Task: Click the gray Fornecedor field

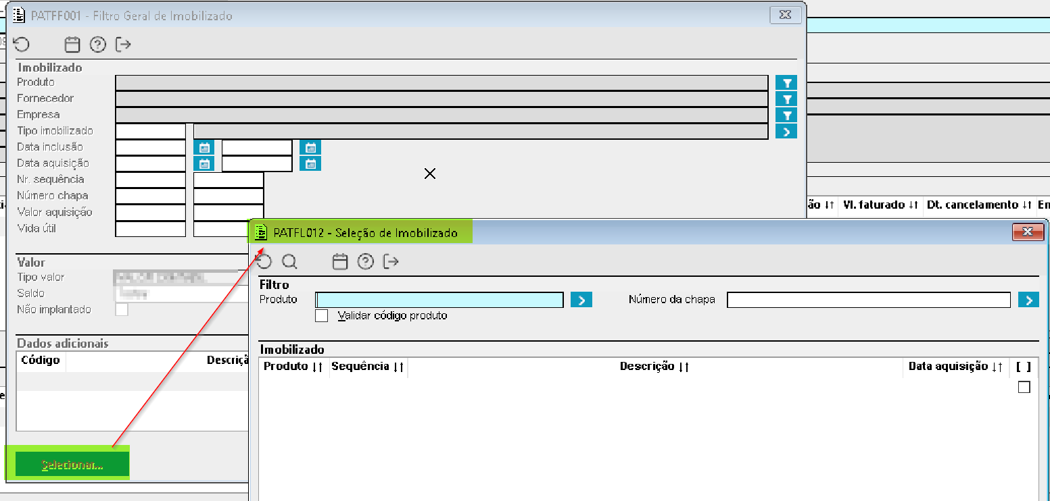Action: pyautogui.click(x=442, y=99)
